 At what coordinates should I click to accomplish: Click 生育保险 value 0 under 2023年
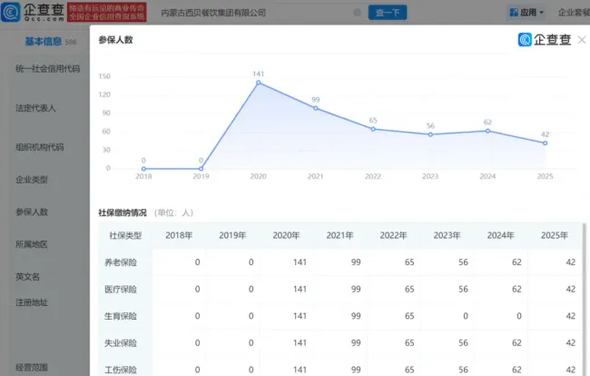pos(466,316)
